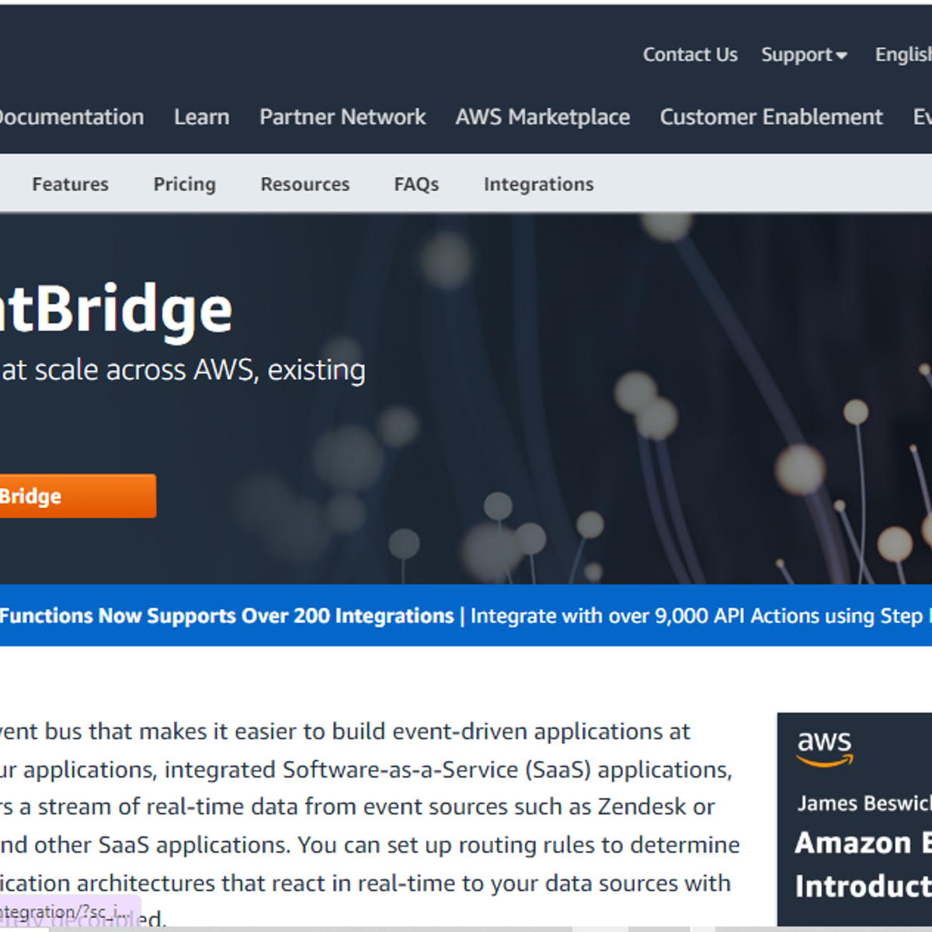The height and width of the screenshot is (932, 932).
Task: Click the orange EventBridge get started button
Action: pyautogui.click(x=78, y=496)
